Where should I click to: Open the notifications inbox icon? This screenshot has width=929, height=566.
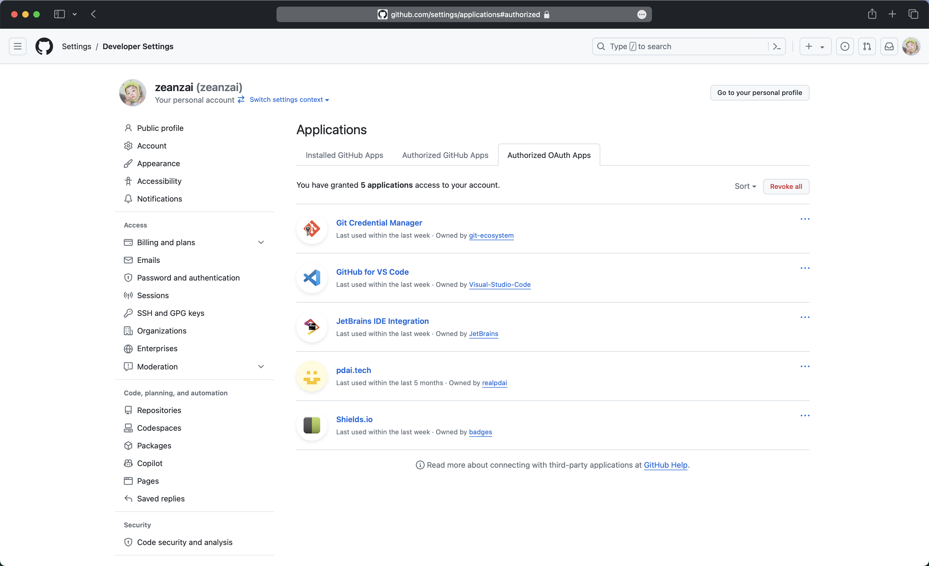coord(889,46)
